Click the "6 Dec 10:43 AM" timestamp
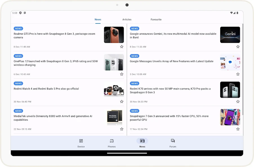254x167 pixels. point(22,74)
